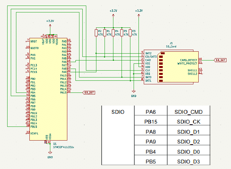The height and width of the screenshot is (169, 231).
Task: Click the 47k value next to R3
Action: (134, 34)
